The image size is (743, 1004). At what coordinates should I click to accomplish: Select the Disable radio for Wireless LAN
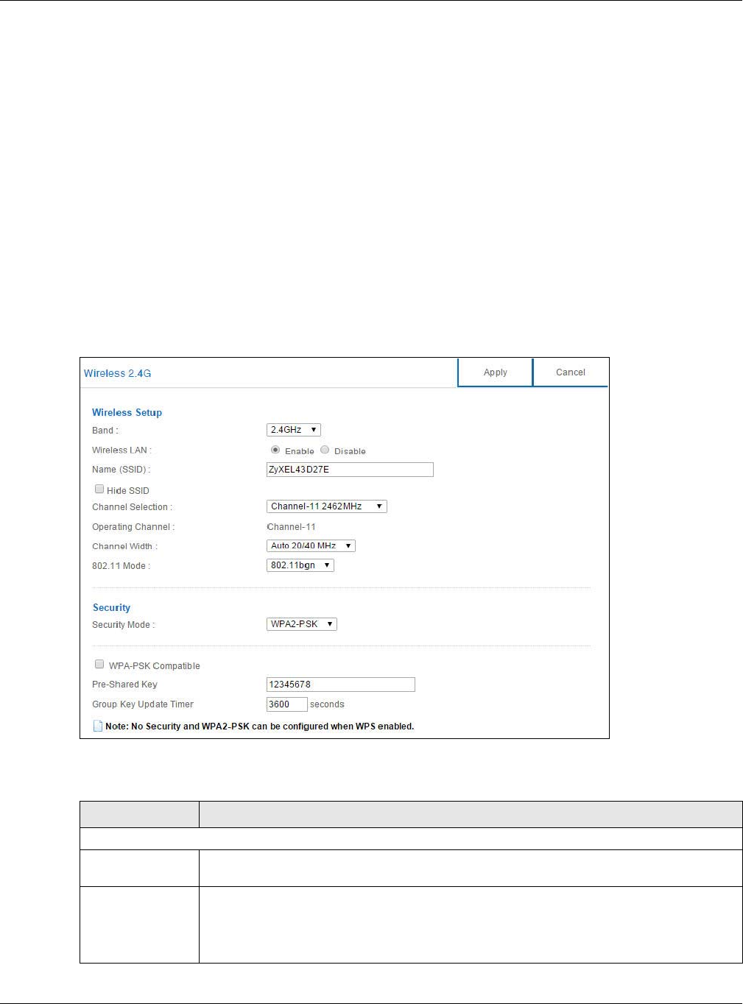click(x=325, y=450)
